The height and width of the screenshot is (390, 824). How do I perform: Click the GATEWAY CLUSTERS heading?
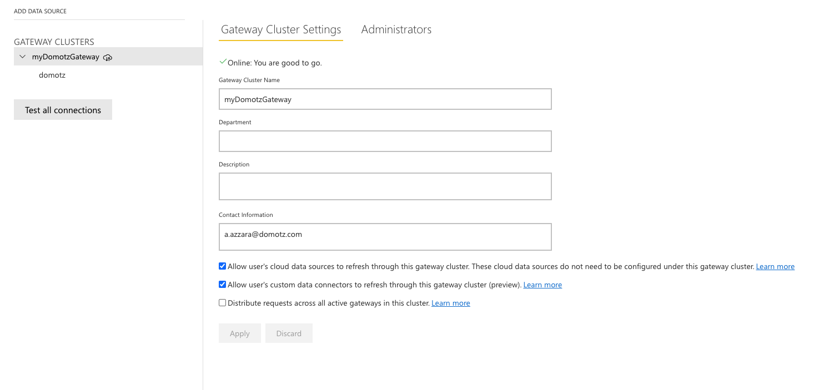click(x=54, y=42)
